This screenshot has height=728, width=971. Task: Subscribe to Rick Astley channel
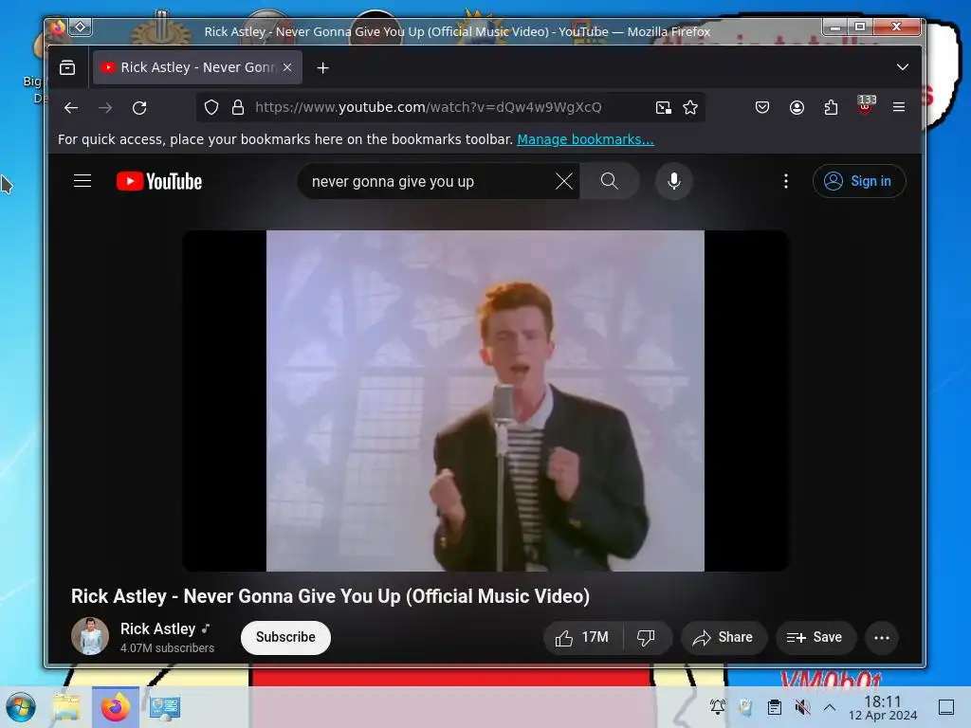click(285, 637)
